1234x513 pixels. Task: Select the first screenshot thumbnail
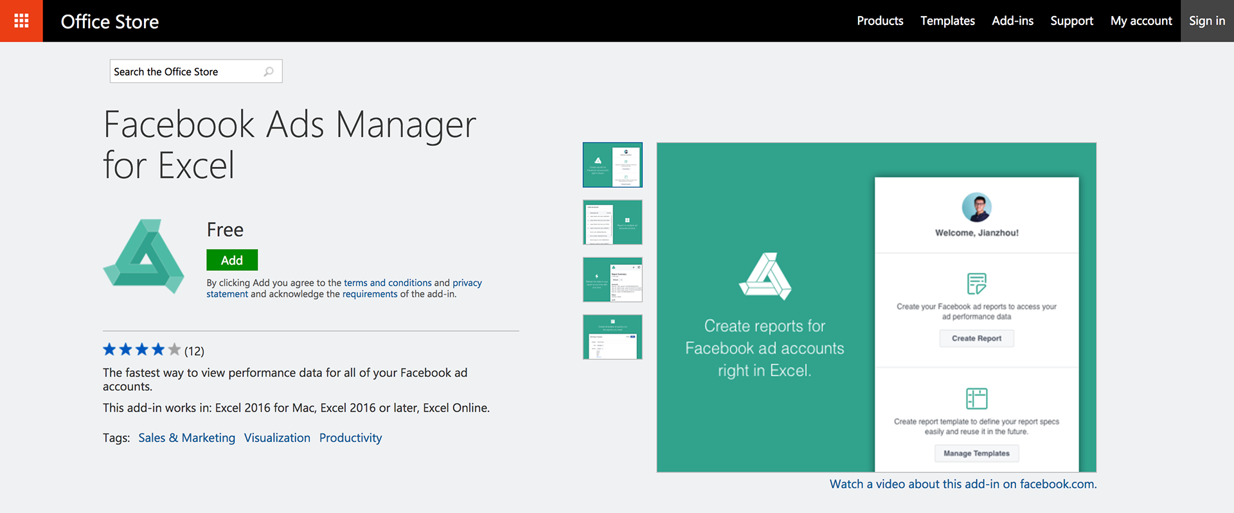coord(613,165)
